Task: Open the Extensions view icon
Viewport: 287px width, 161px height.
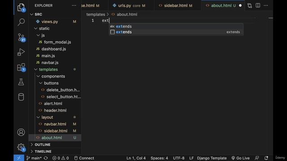Action: coord(21,67)
